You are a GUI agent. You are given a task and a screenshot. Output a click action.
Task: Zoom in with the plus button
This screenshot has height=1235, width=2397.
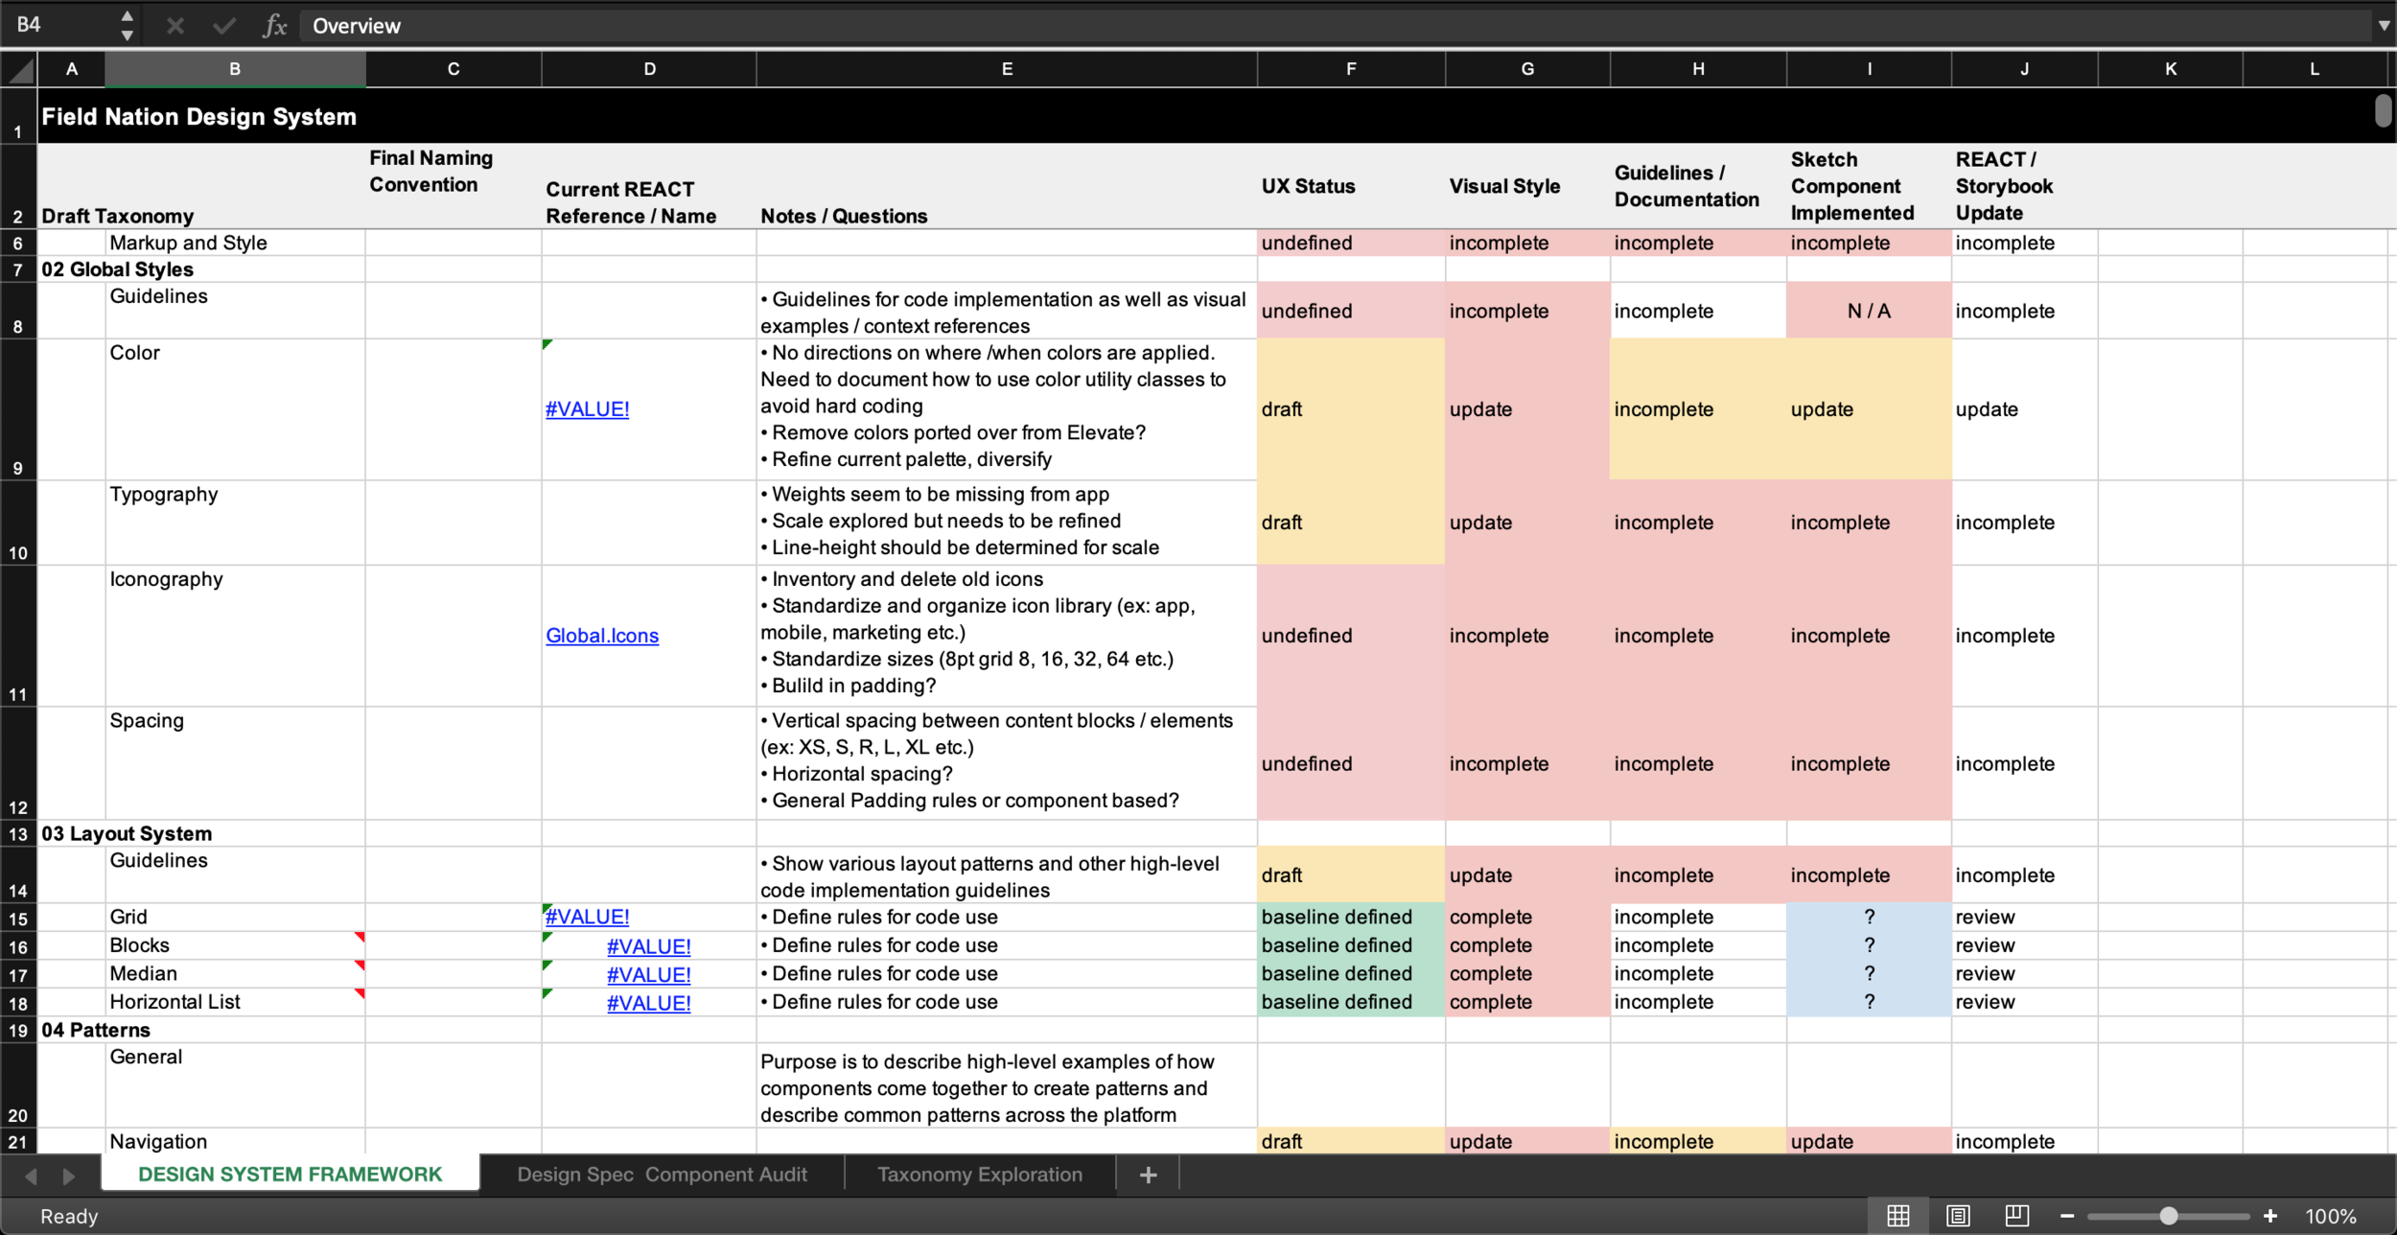tap(2269, 1216)
